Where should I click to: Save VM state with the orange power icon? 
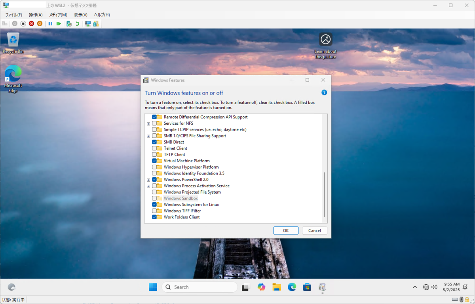click(40, 24)
